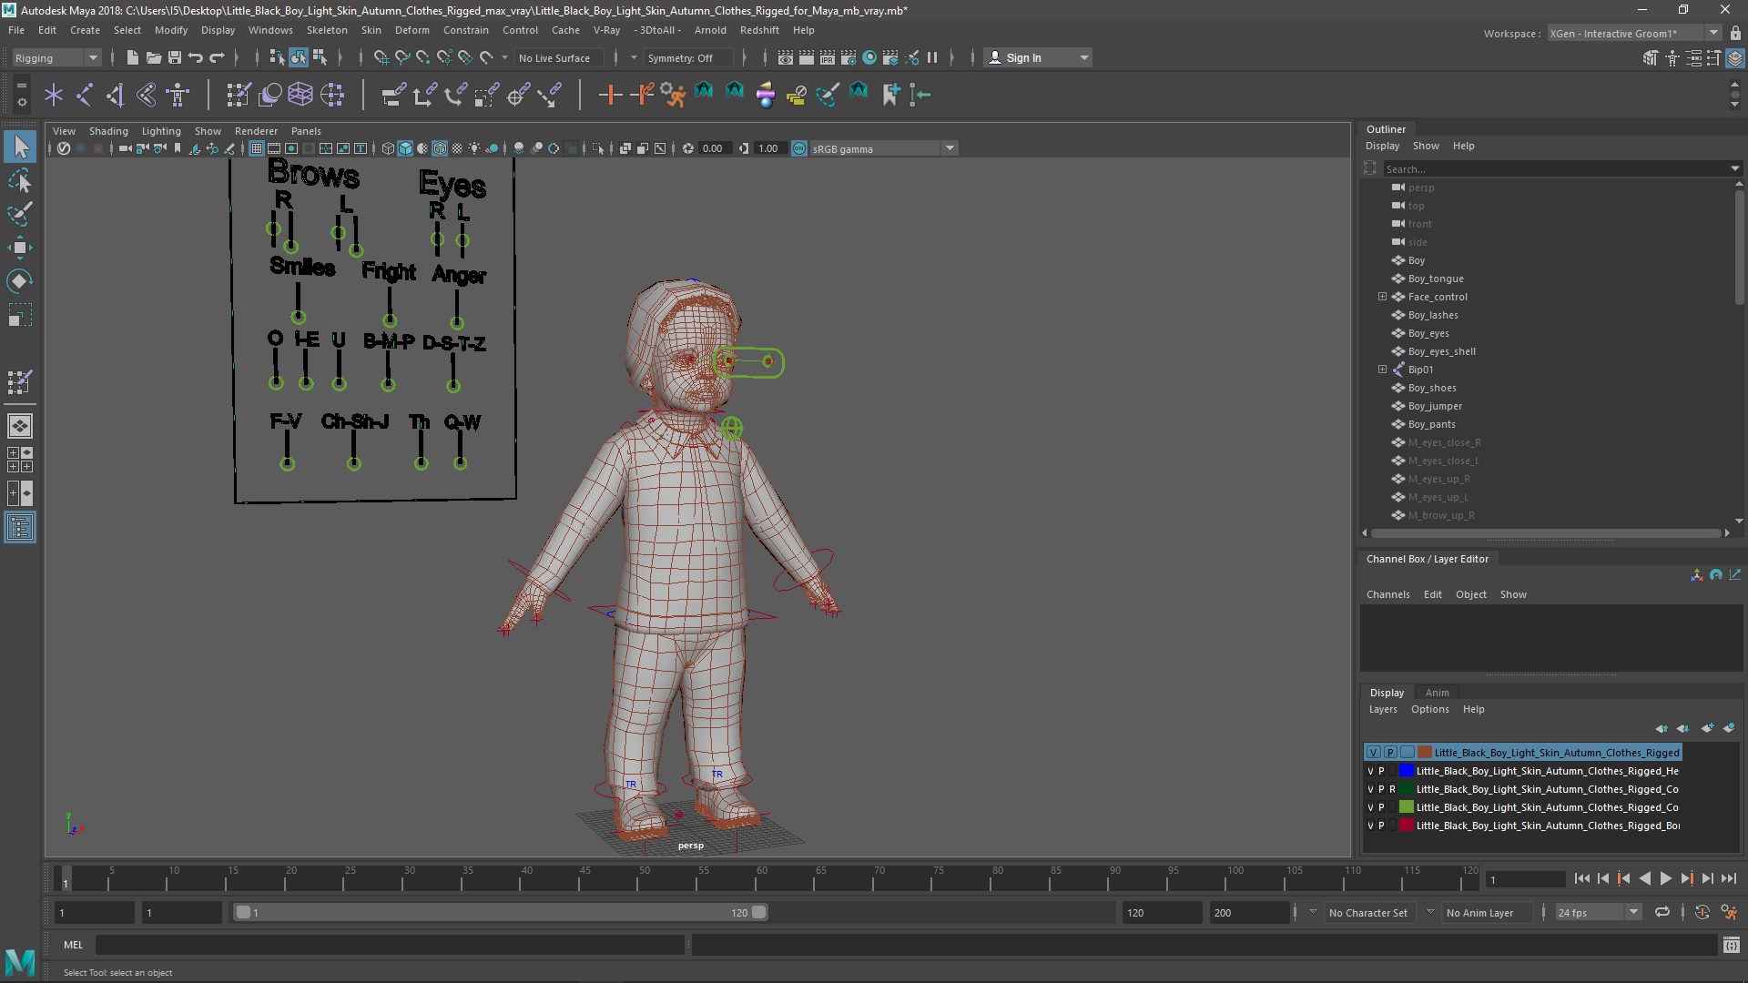Click the Save Scene icon
The image size is (1748, 983).
(x=175, y=57)
